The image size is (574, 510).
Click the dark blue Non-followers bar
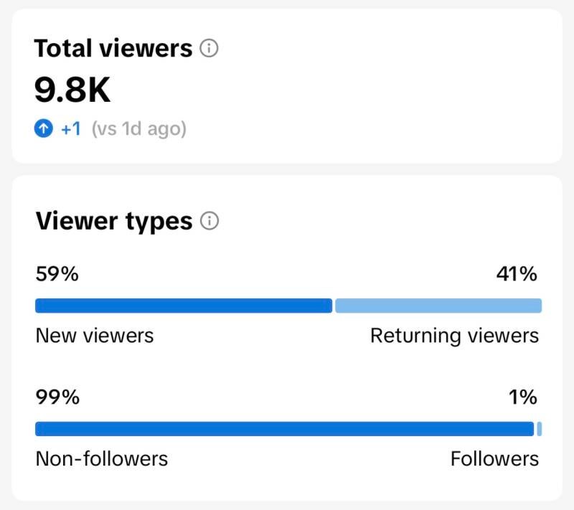coord(284,429)
